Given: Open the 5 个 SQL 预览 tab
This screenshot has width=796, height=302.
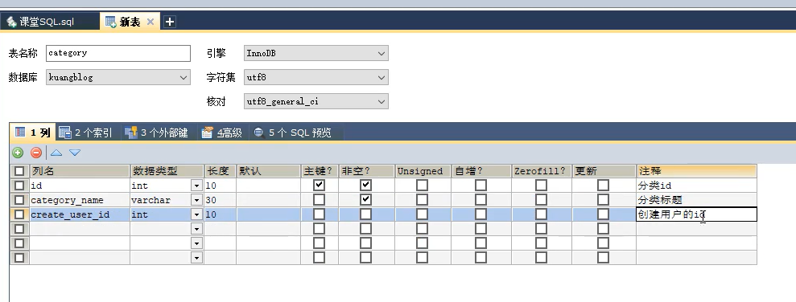Looking at the screenshot, I should pyautogui.click(x=293, y=133).
